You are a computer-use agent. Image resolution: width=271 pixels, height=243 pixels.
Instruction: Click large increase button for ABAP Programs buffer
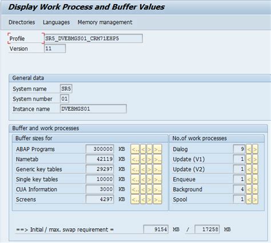pos(158,149)
